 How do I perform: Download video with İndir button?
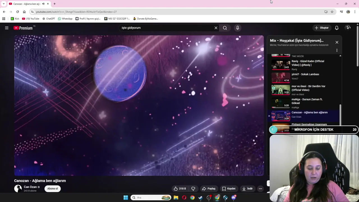click(248, 189)
